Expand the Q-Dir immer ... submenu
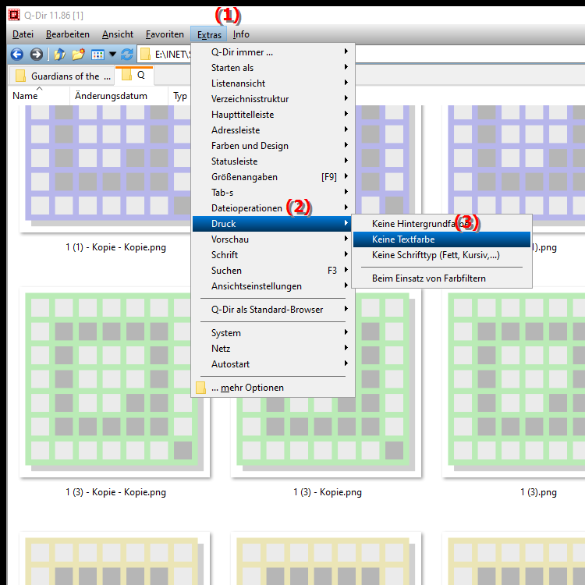Screen dimensions: 585x585 (272, 52)
